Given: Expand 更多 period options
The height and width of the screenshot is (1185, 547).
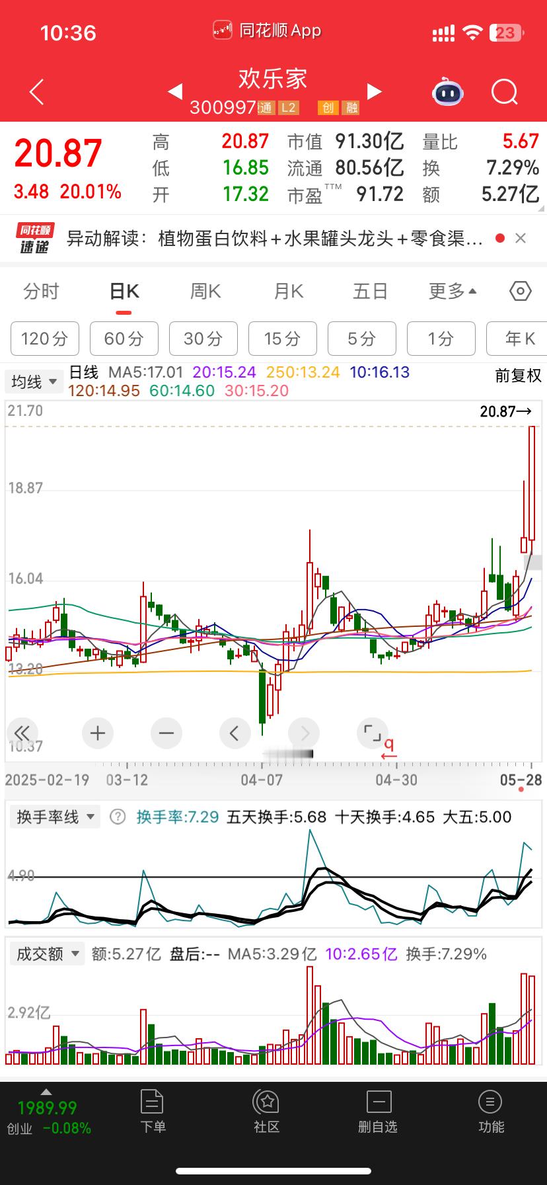Looking at the screenshot, I should coord(453,292).
